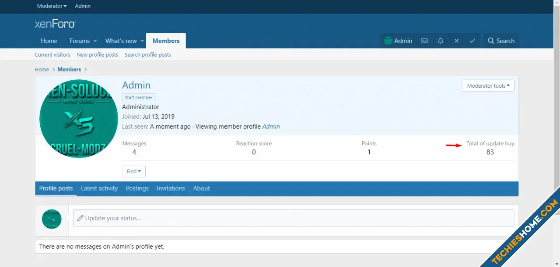
Task: Switch to the Invitations tab
Action: [171, 188]
